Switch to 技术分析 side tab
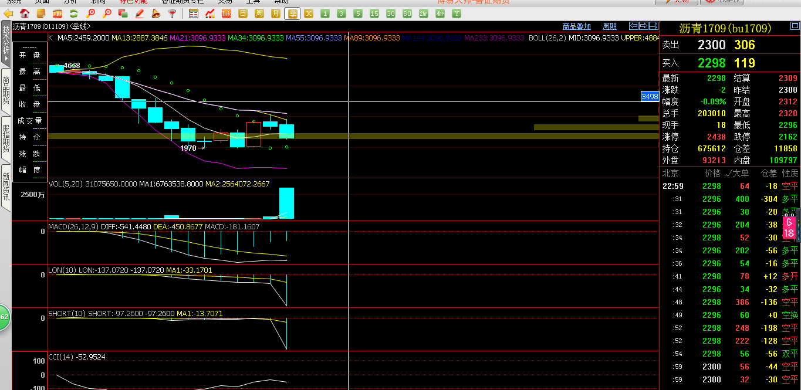Viewport: 801px width, 390px height. (6, 43)
